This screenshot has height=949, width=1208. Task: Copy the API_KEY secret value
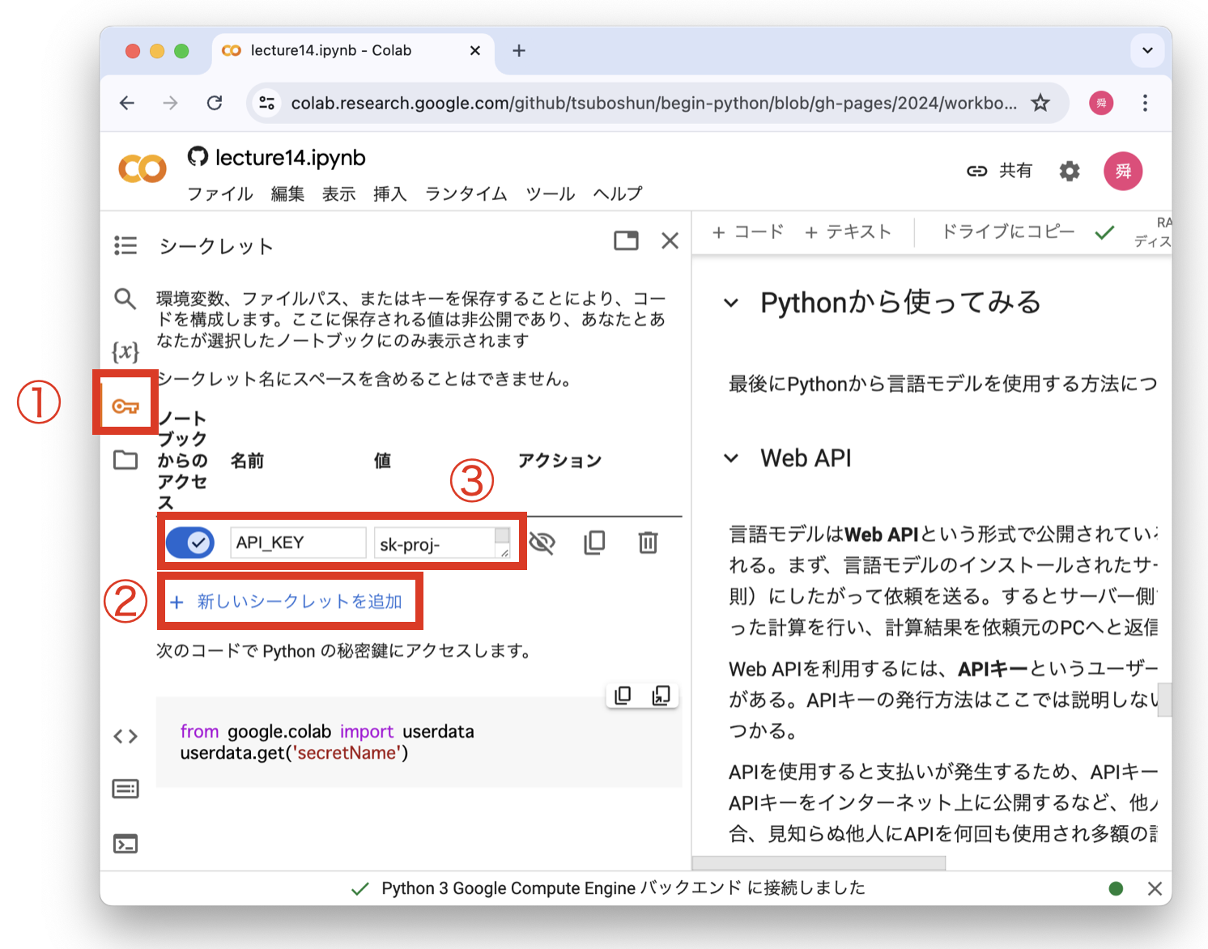pyautogui.click(x=594, y=543)
